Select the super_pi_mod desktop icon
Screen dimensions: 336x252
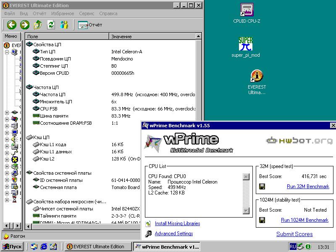pyautogui.click(x=246, y=47)
